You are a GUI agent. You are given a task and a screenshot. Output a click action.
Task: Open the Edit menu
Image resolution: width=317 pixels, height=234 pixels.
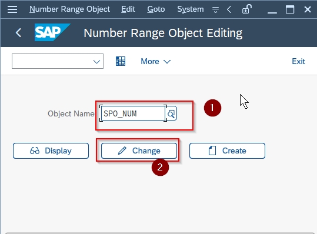128,9
